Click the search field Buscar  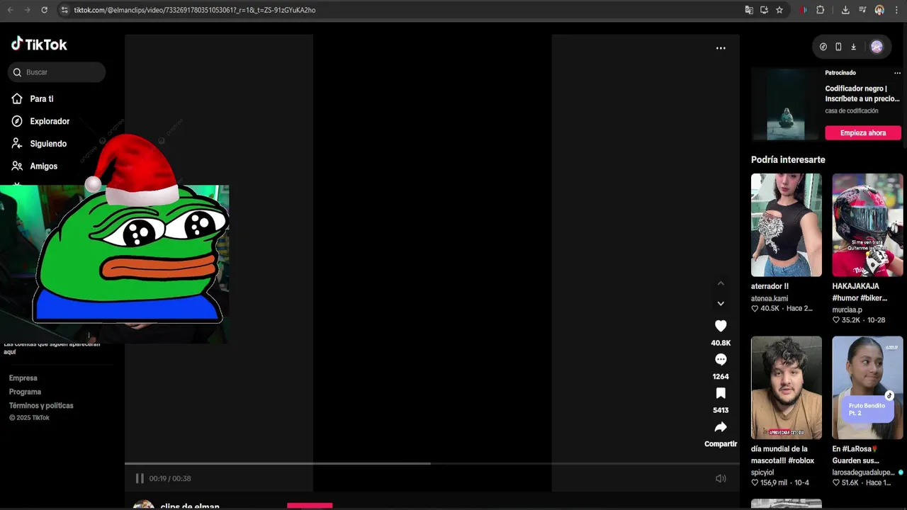coord(57,72)
